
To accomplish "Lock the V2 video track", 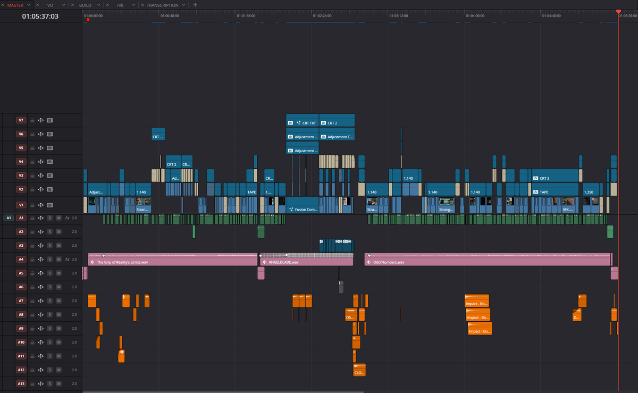I will pyautogui.click(x=32, y=189).
